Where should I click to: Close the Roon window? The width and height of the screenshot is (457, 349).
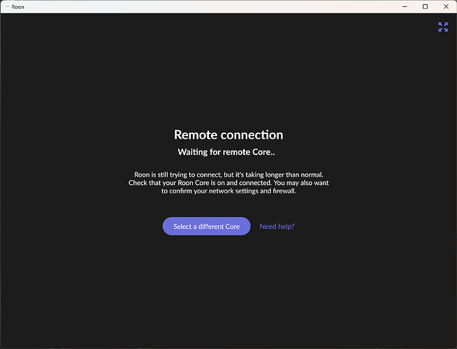446,7
